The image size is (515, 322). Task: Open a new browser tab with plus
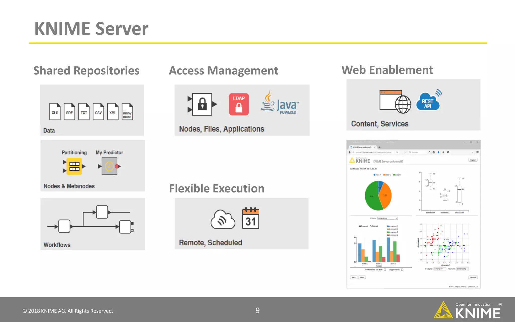pyautogui.click(x=379, y=147)
